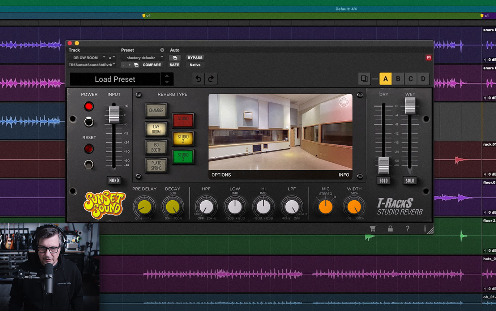This screenshot has height=311, width=496.
Task: Click the red target button in plugin header
Action: point(428,58)
